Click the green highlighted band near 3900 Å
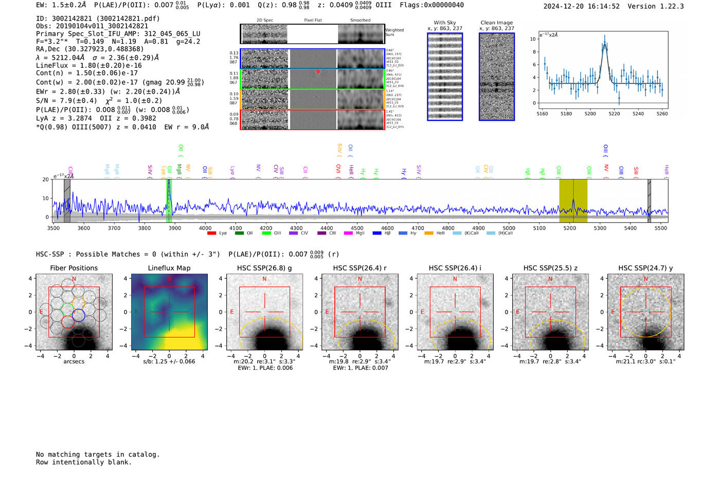This screenshot has width=720, height=490. click(x=169, y=201)
